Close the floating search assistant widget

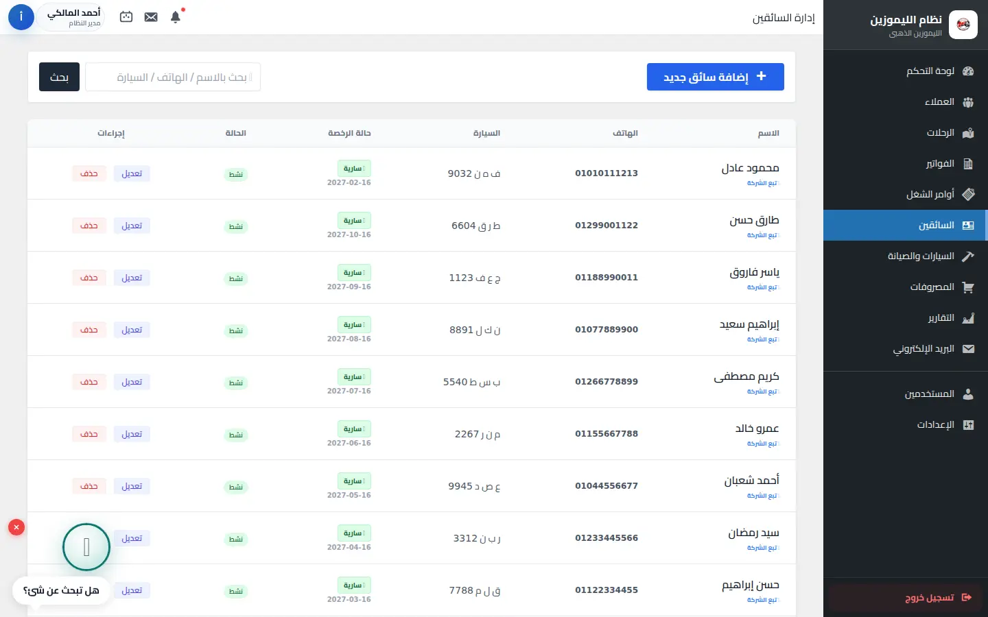pyautogui.click(x=16, y=527)
